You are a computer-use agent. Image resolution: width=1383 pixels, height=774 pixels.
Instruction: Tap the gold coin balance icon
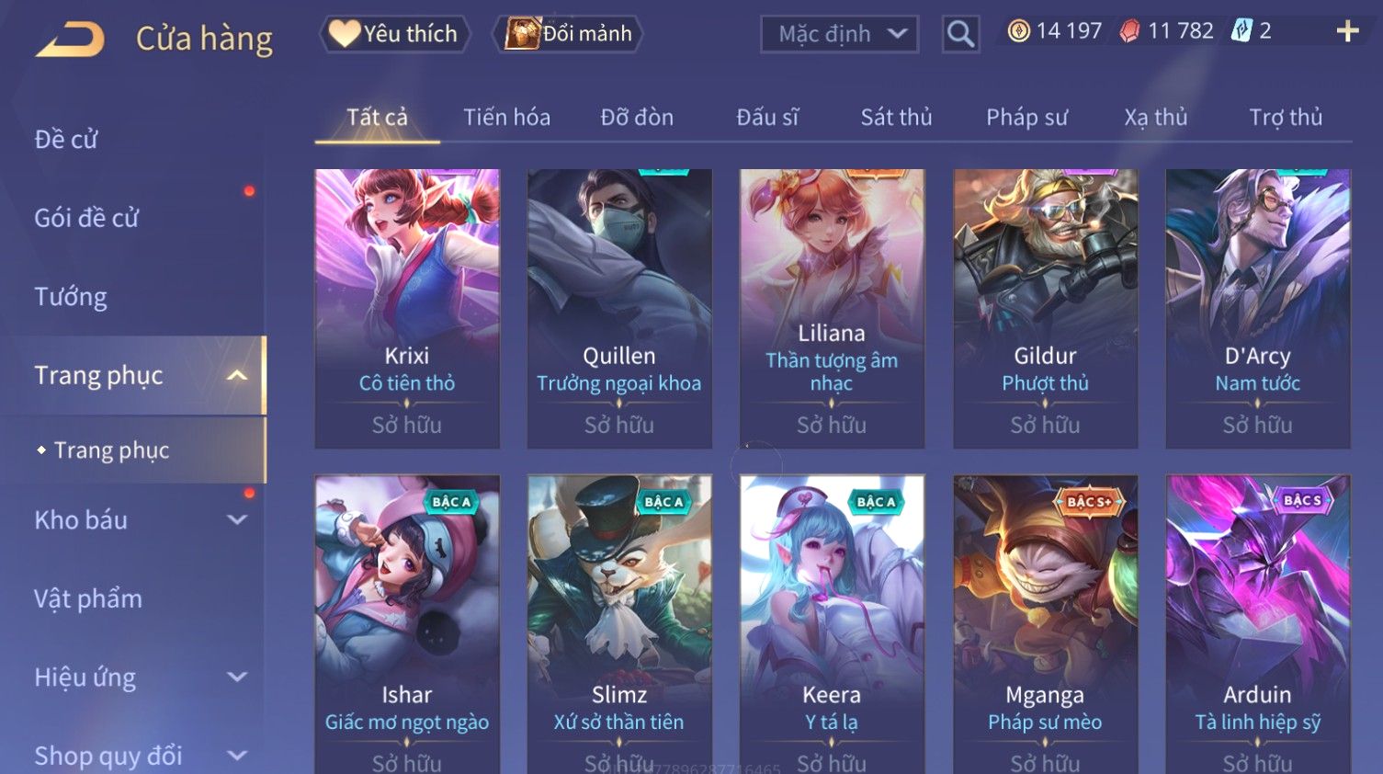[x=1018, y=31]
